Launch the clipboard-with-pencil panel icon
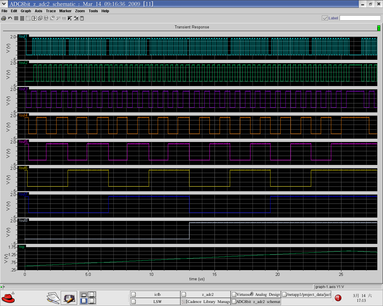The width and height of the screenshot is (383, 306). 69,298
